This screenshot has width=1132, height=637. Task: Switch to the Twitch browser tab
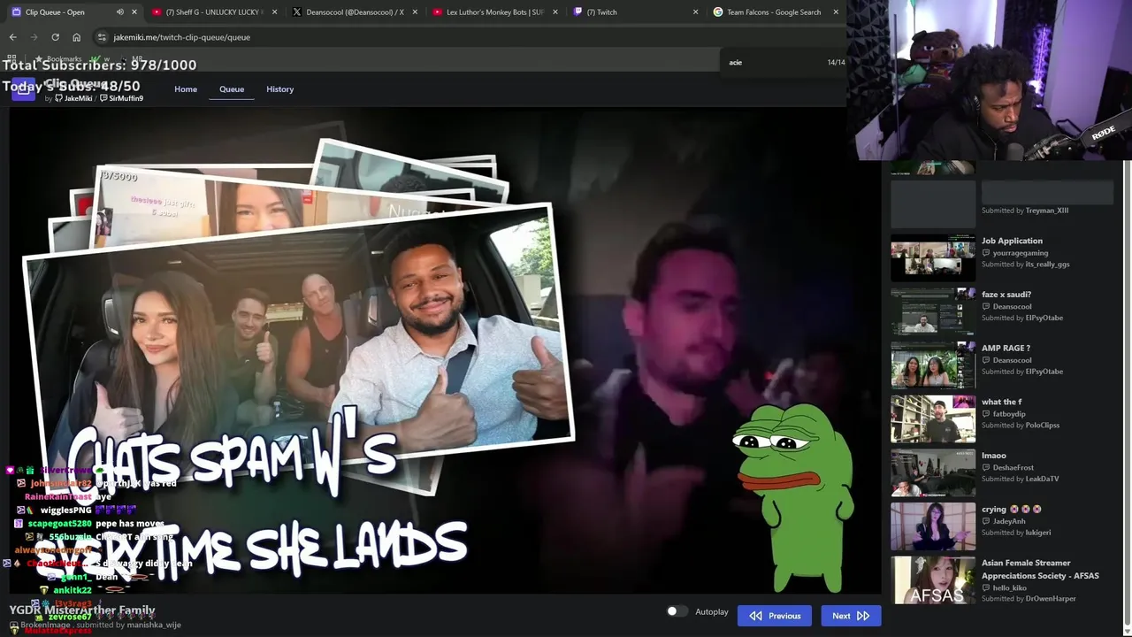(635, 12)
